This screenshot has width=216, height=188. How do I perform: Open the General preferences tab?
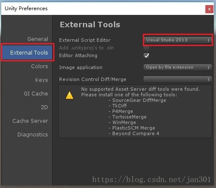tap(37, 39)
